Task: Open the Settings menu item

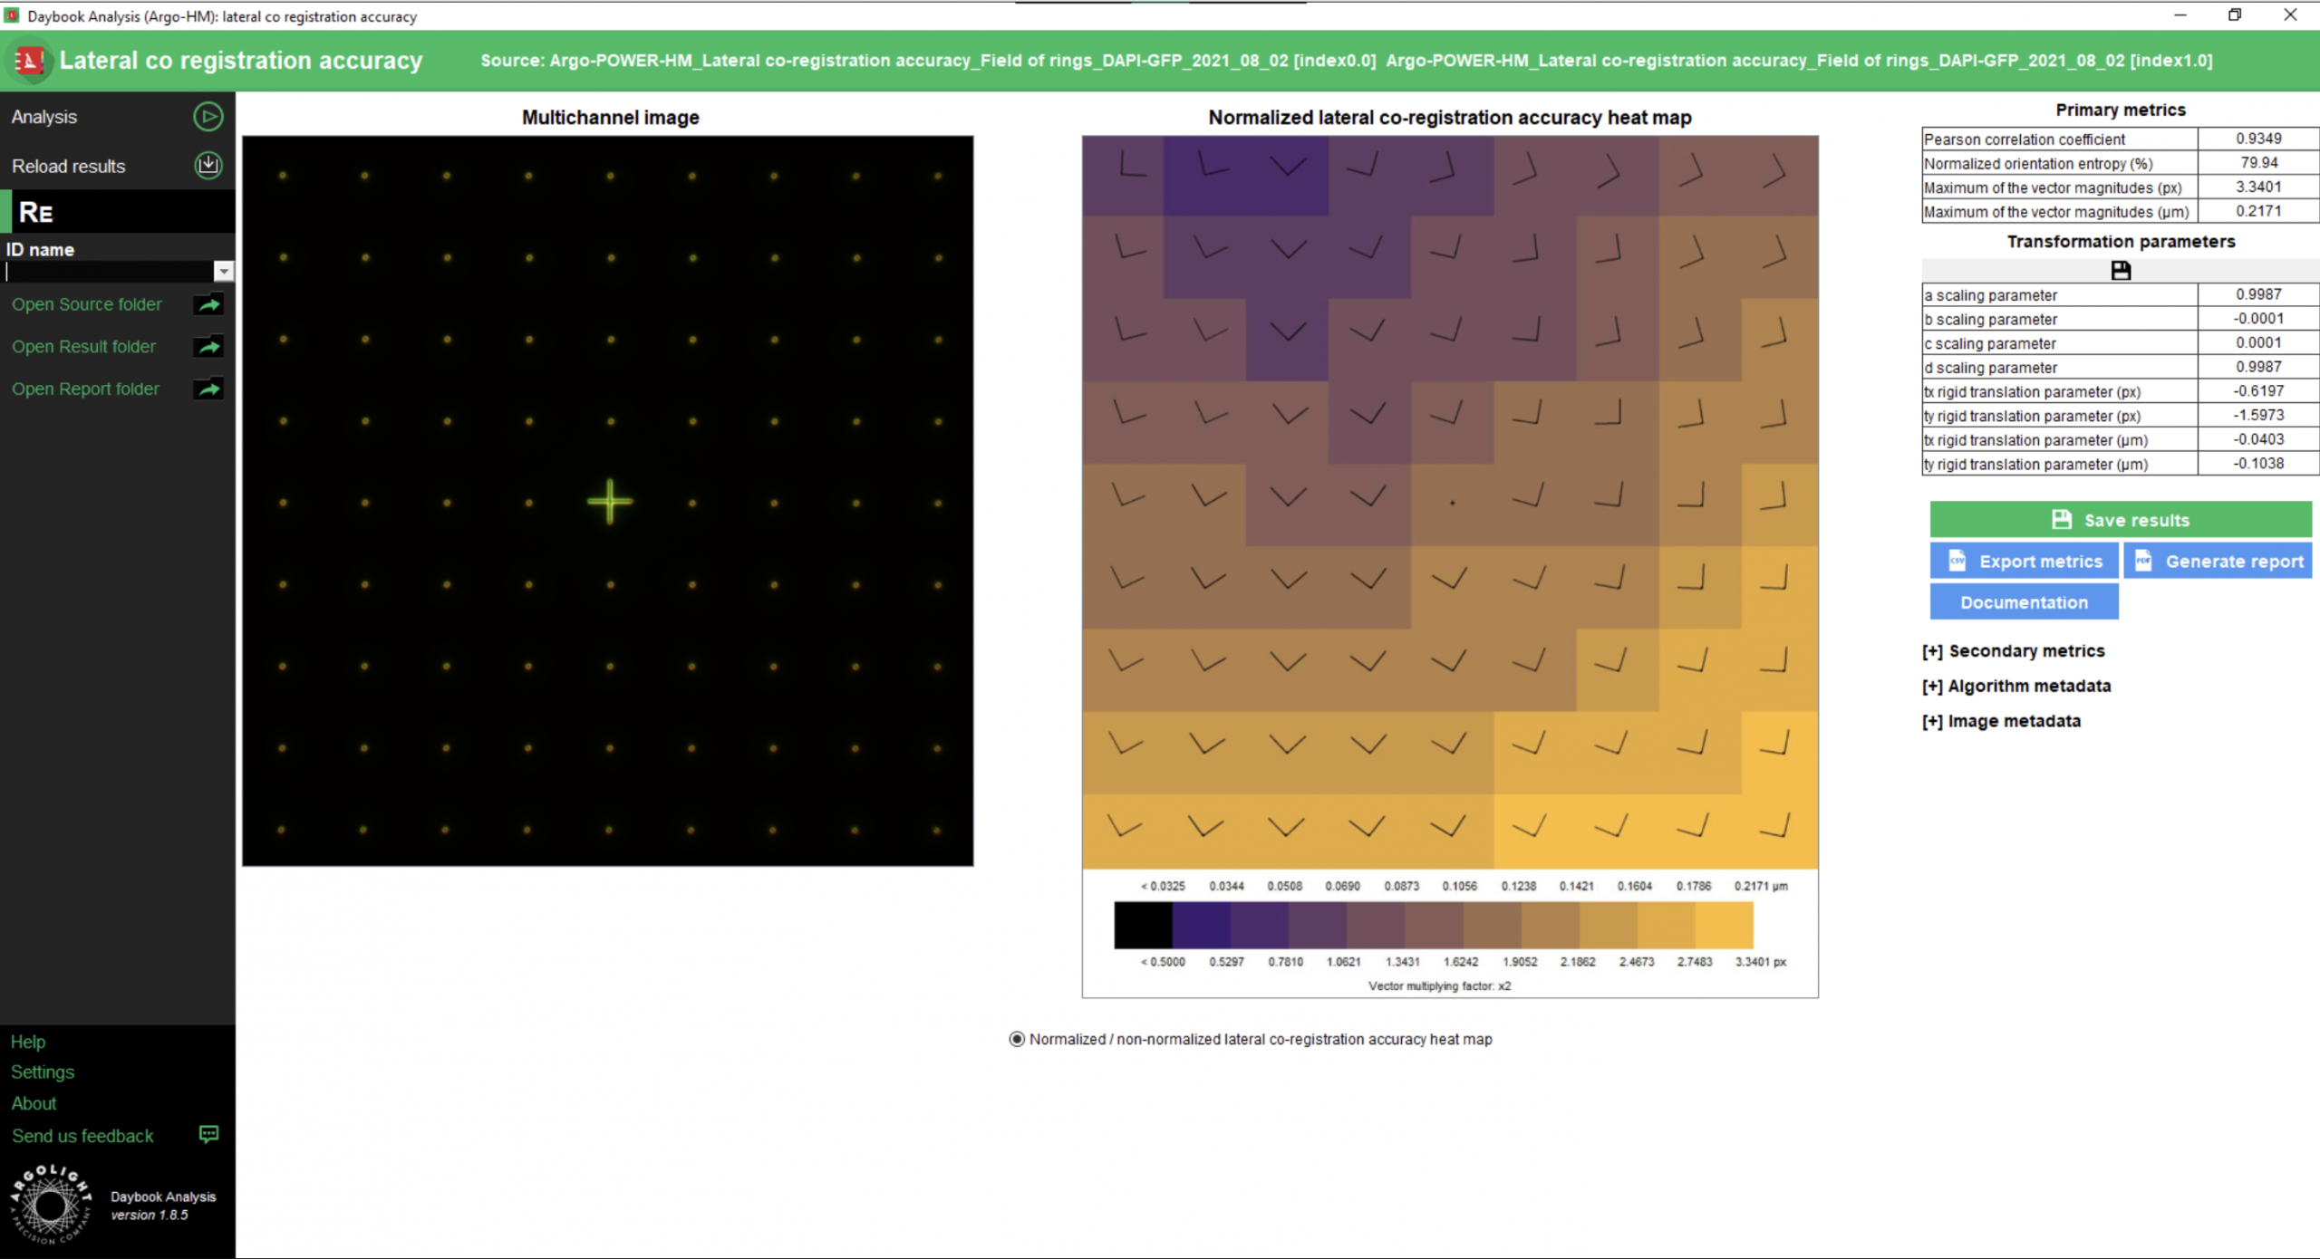Action: point(43,1072)
